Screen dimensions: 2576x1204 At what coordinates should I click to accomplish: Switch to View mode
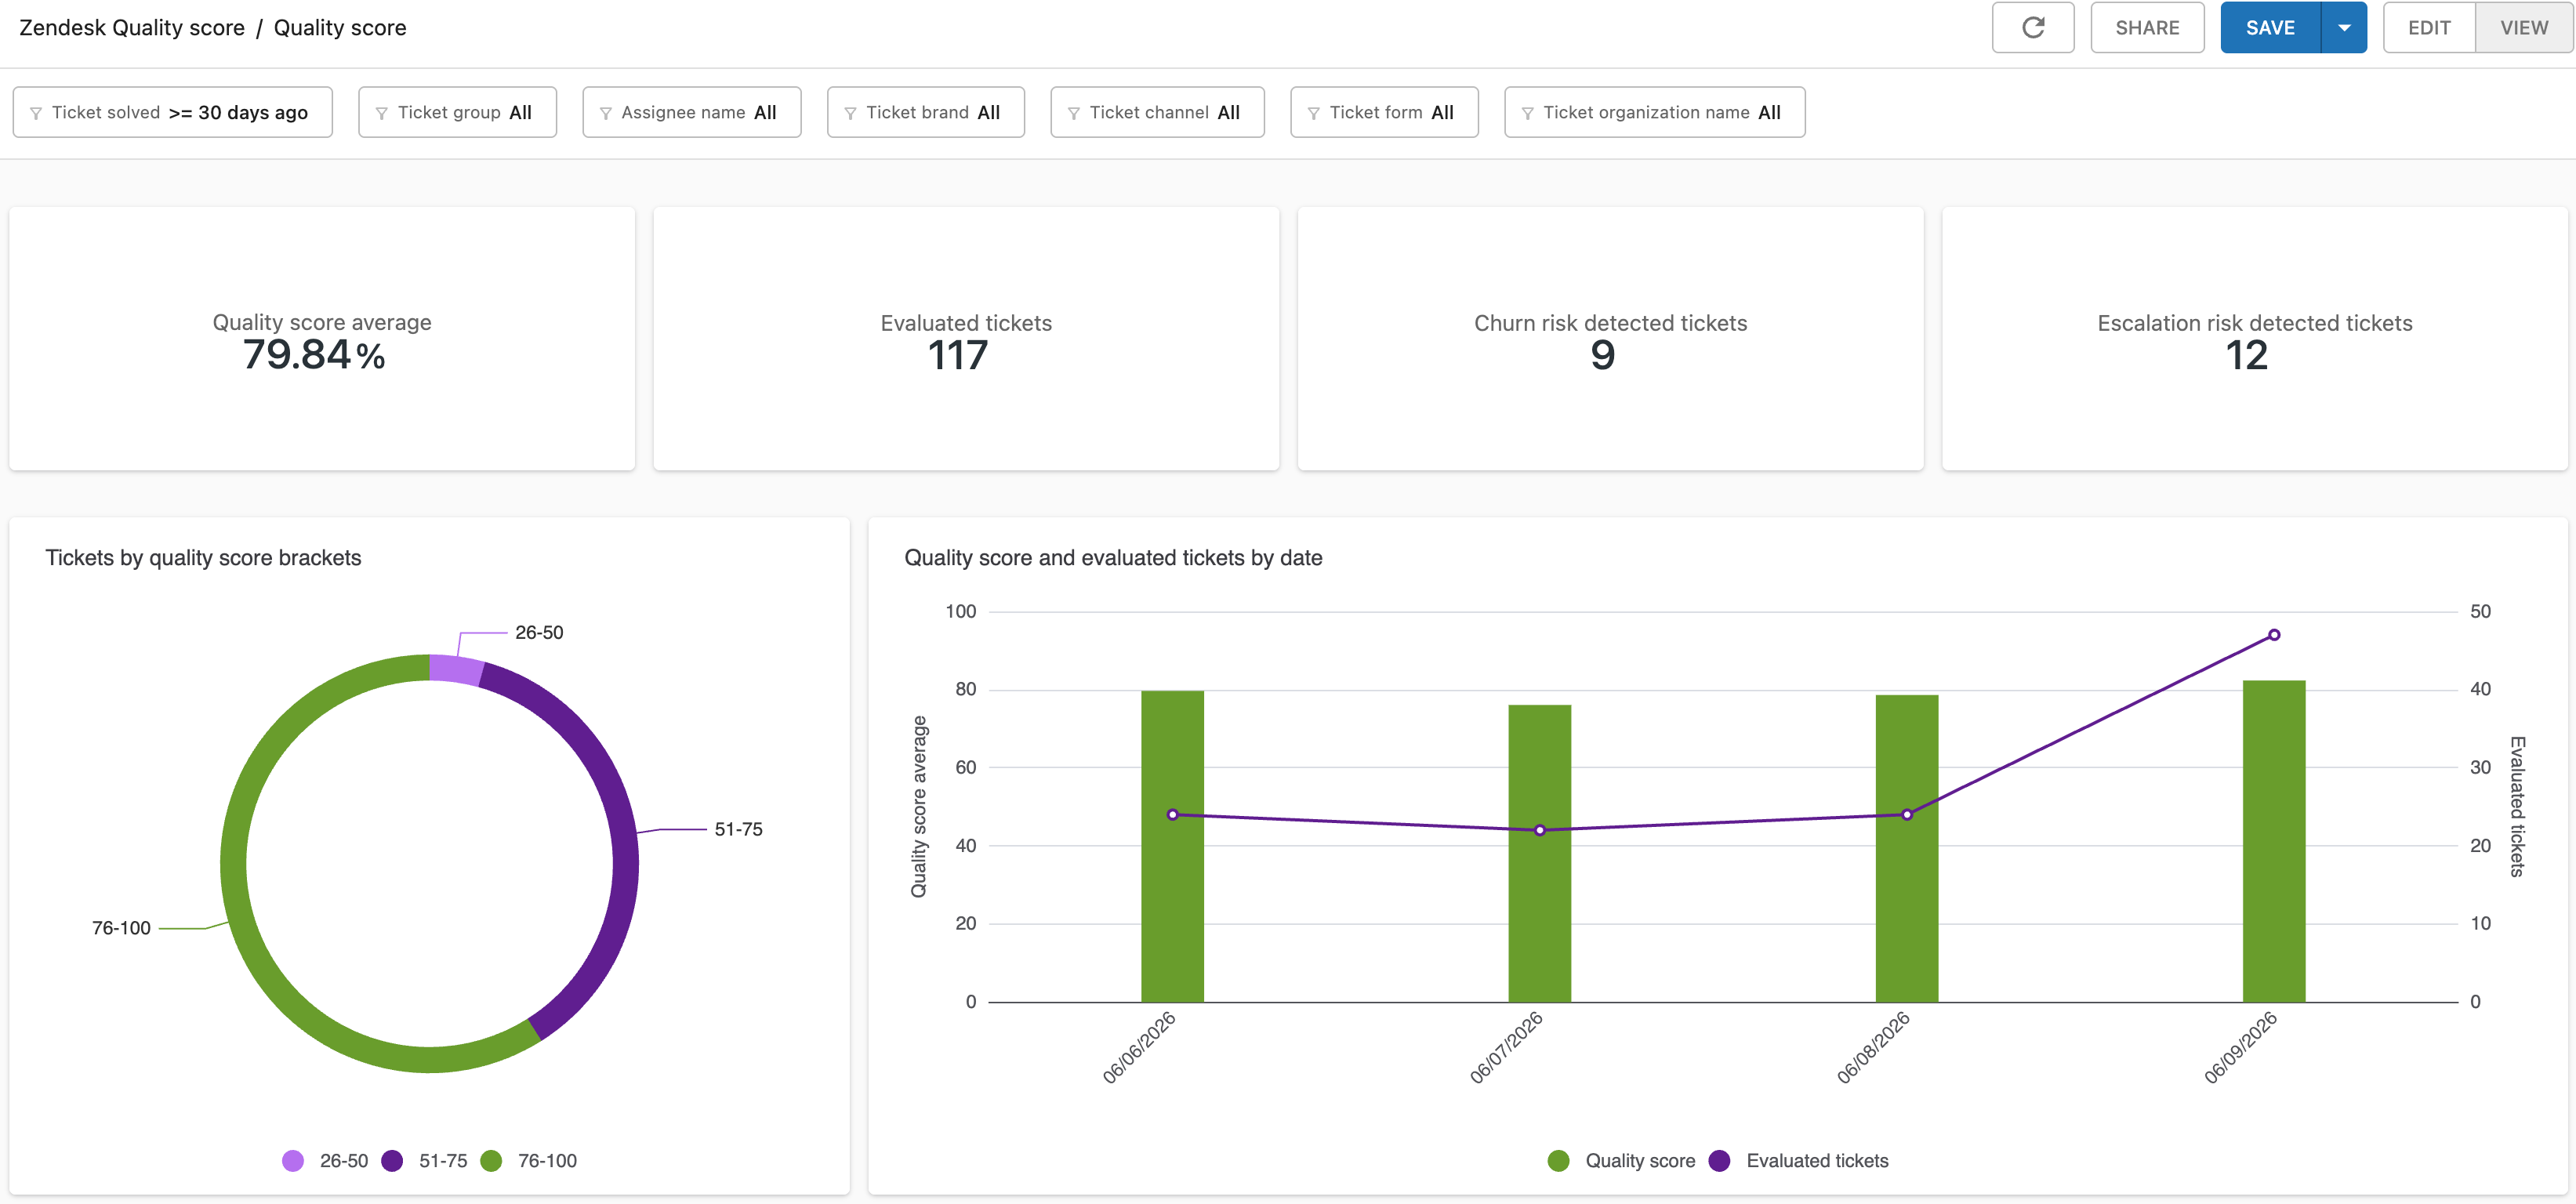tap(2523, 27)
